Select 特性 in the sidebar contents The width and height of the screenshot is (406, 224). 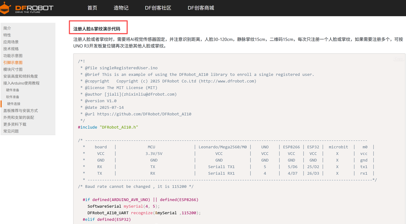(7, 35)
